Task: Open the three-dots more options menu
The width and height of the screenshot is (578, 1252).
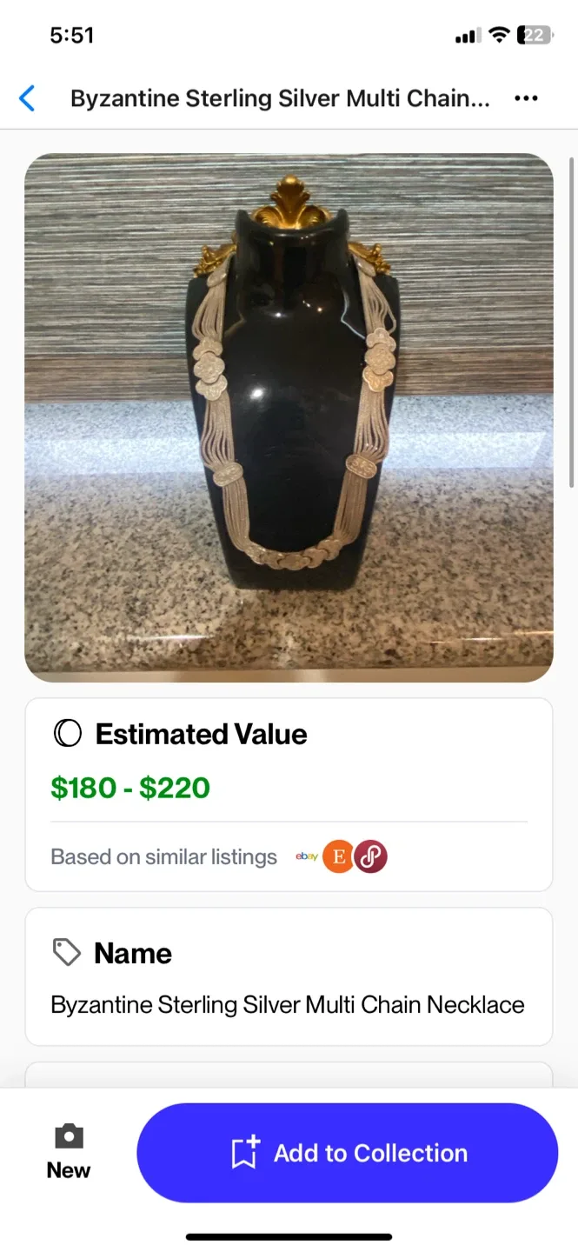Action: [x=526, y=98]
